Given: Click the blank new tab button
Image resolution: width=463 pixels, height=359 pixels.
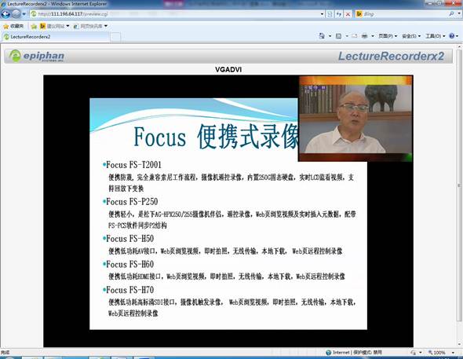Looking at the screenshot, I should pyautogui.click(x=115, y=37).
